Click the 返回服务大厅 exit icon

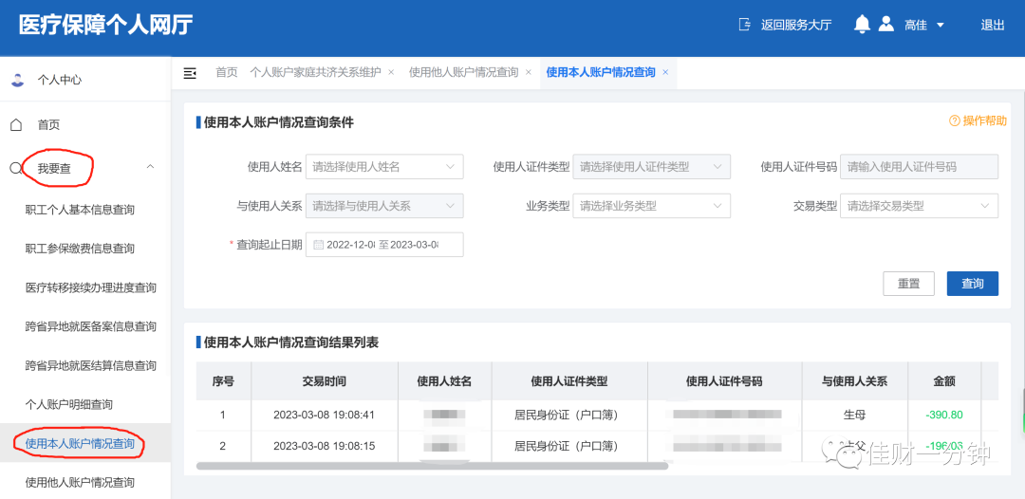(x=745, y=25)
